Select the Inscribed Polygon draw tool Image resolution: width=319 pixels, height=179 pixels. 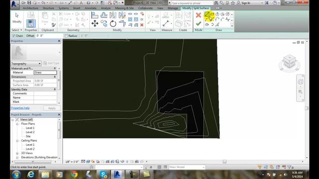point(217,14)
